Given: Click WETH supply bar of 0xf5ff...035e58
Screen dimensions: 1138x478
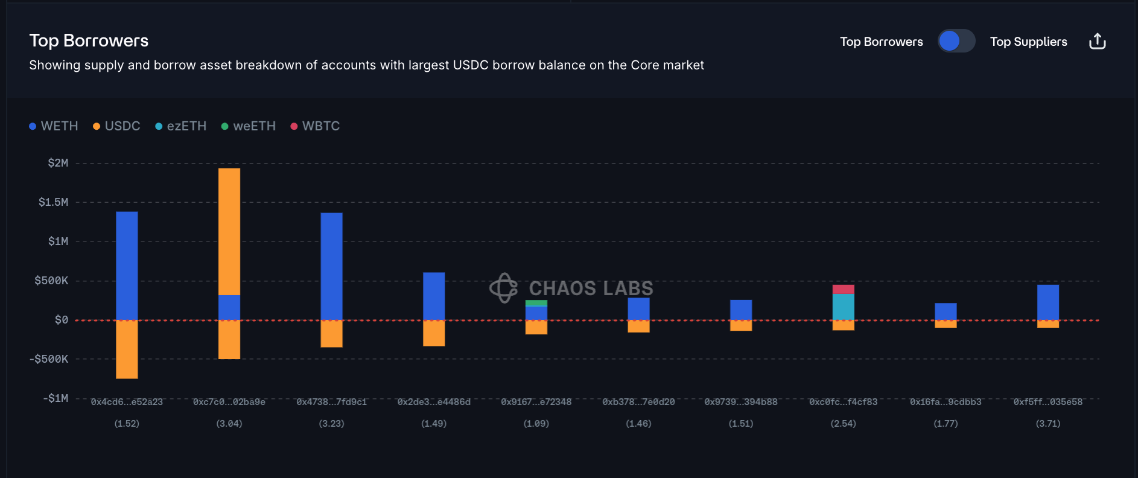Looking at the screenshot, I should point(1047,302).
